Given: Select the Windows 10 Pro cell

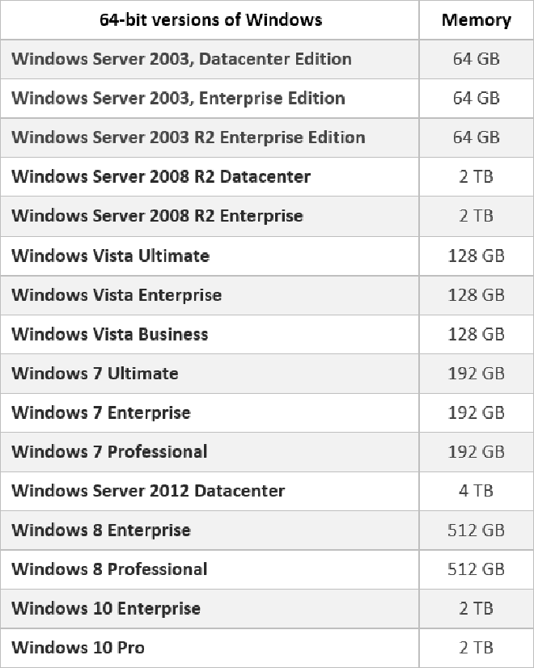Looking at the screenshot, I should [78, 648].
